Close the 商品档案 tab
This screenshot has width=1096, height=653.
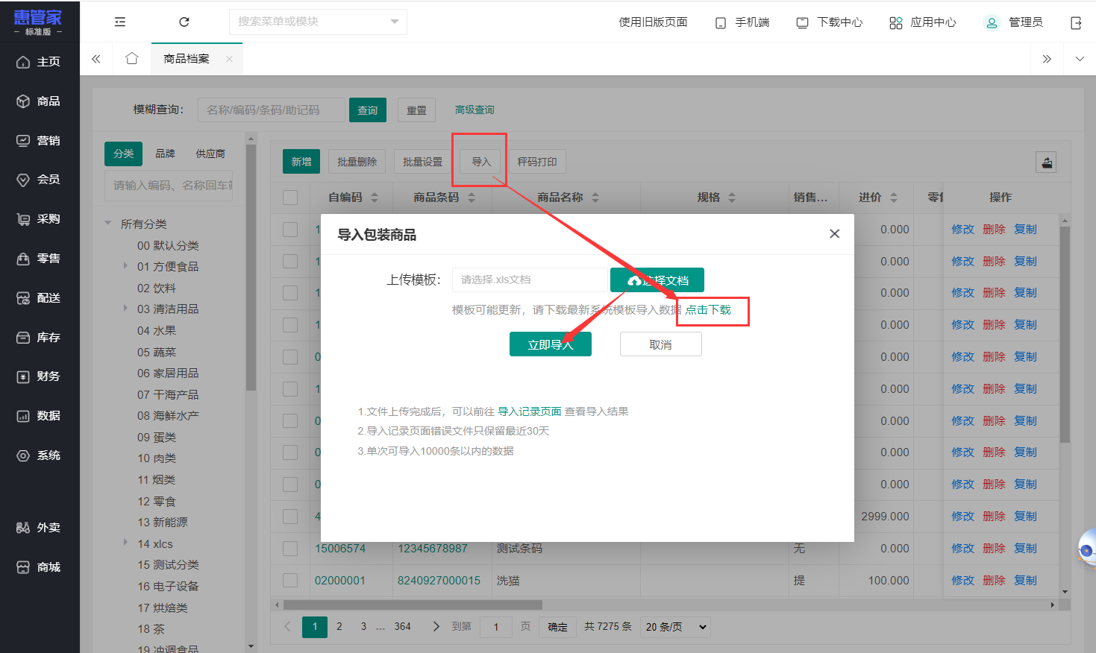pyautogui.click(x=229, y=59)
